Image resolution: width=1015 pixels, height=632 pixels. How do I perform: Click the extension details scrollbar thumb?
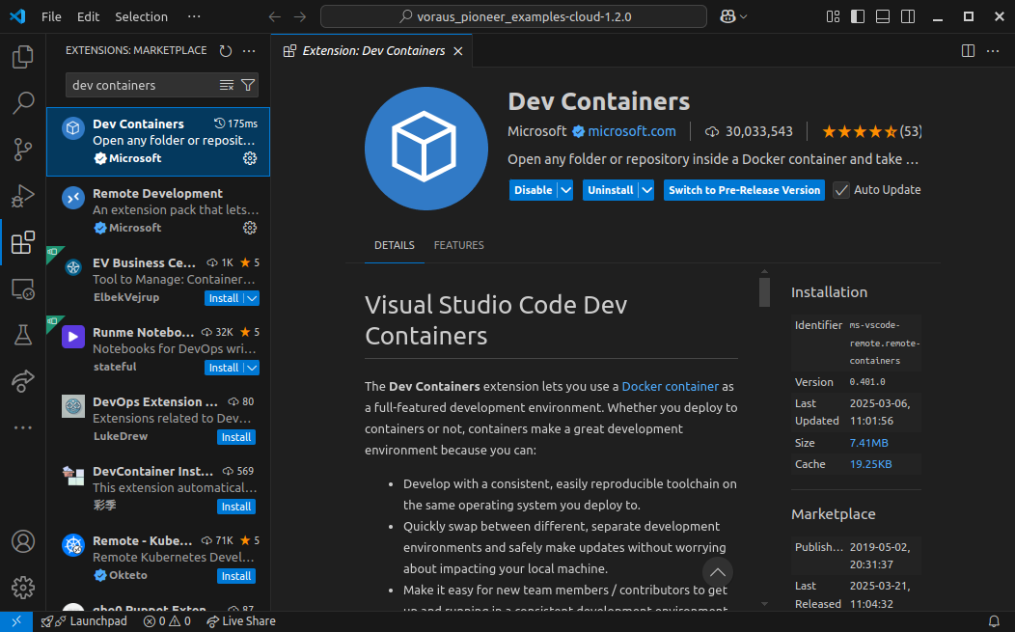(764, 292)
